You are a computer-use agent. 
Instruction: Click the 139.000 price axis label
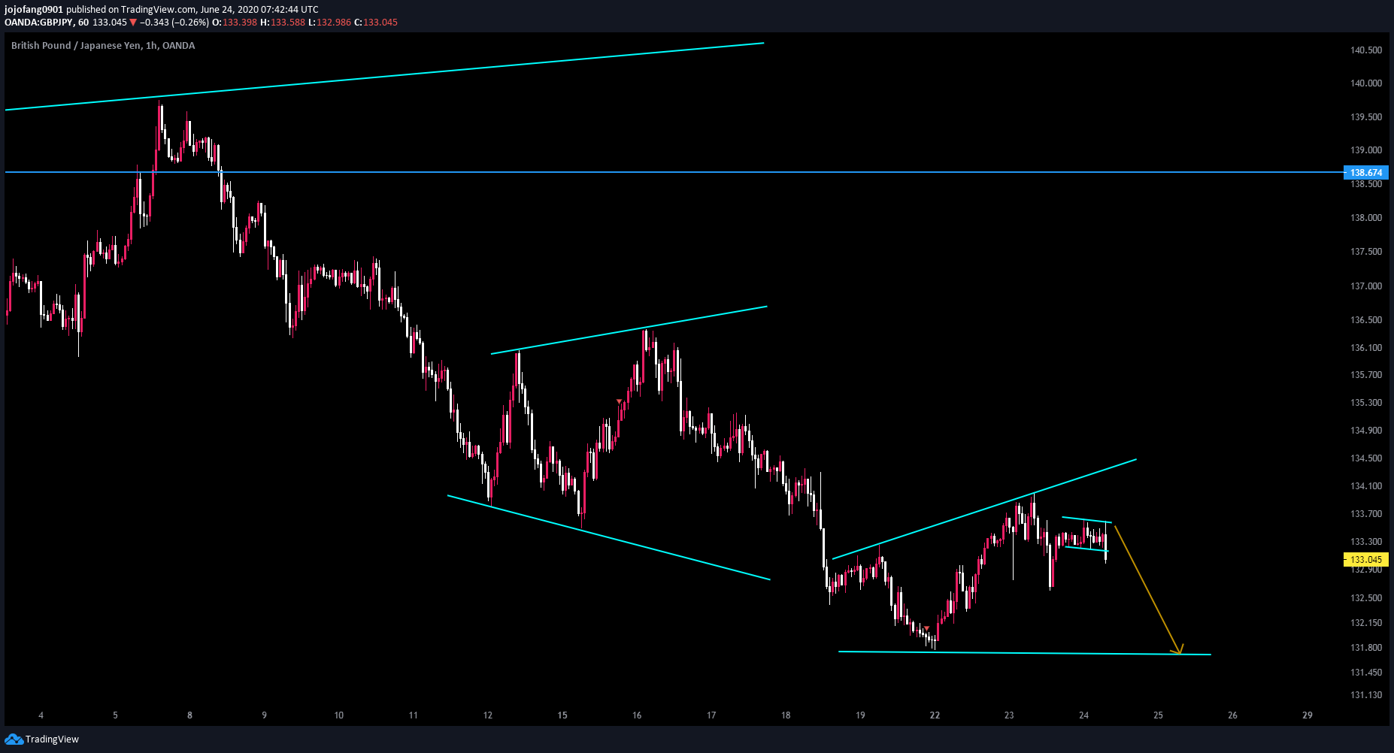tap(1366, 150)
